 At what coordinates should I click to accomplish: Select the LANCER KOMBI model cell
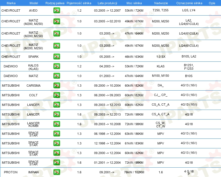(33, 124)
